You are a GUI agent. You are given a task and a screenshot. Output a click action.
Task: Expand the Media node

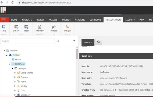click(x=15, y=86)
